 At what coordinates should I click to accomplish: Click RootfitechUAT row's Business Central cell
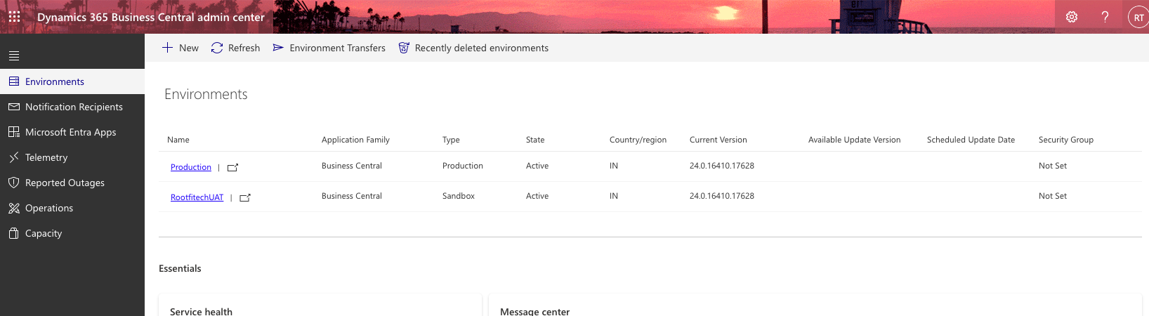(x=352, y=196)
